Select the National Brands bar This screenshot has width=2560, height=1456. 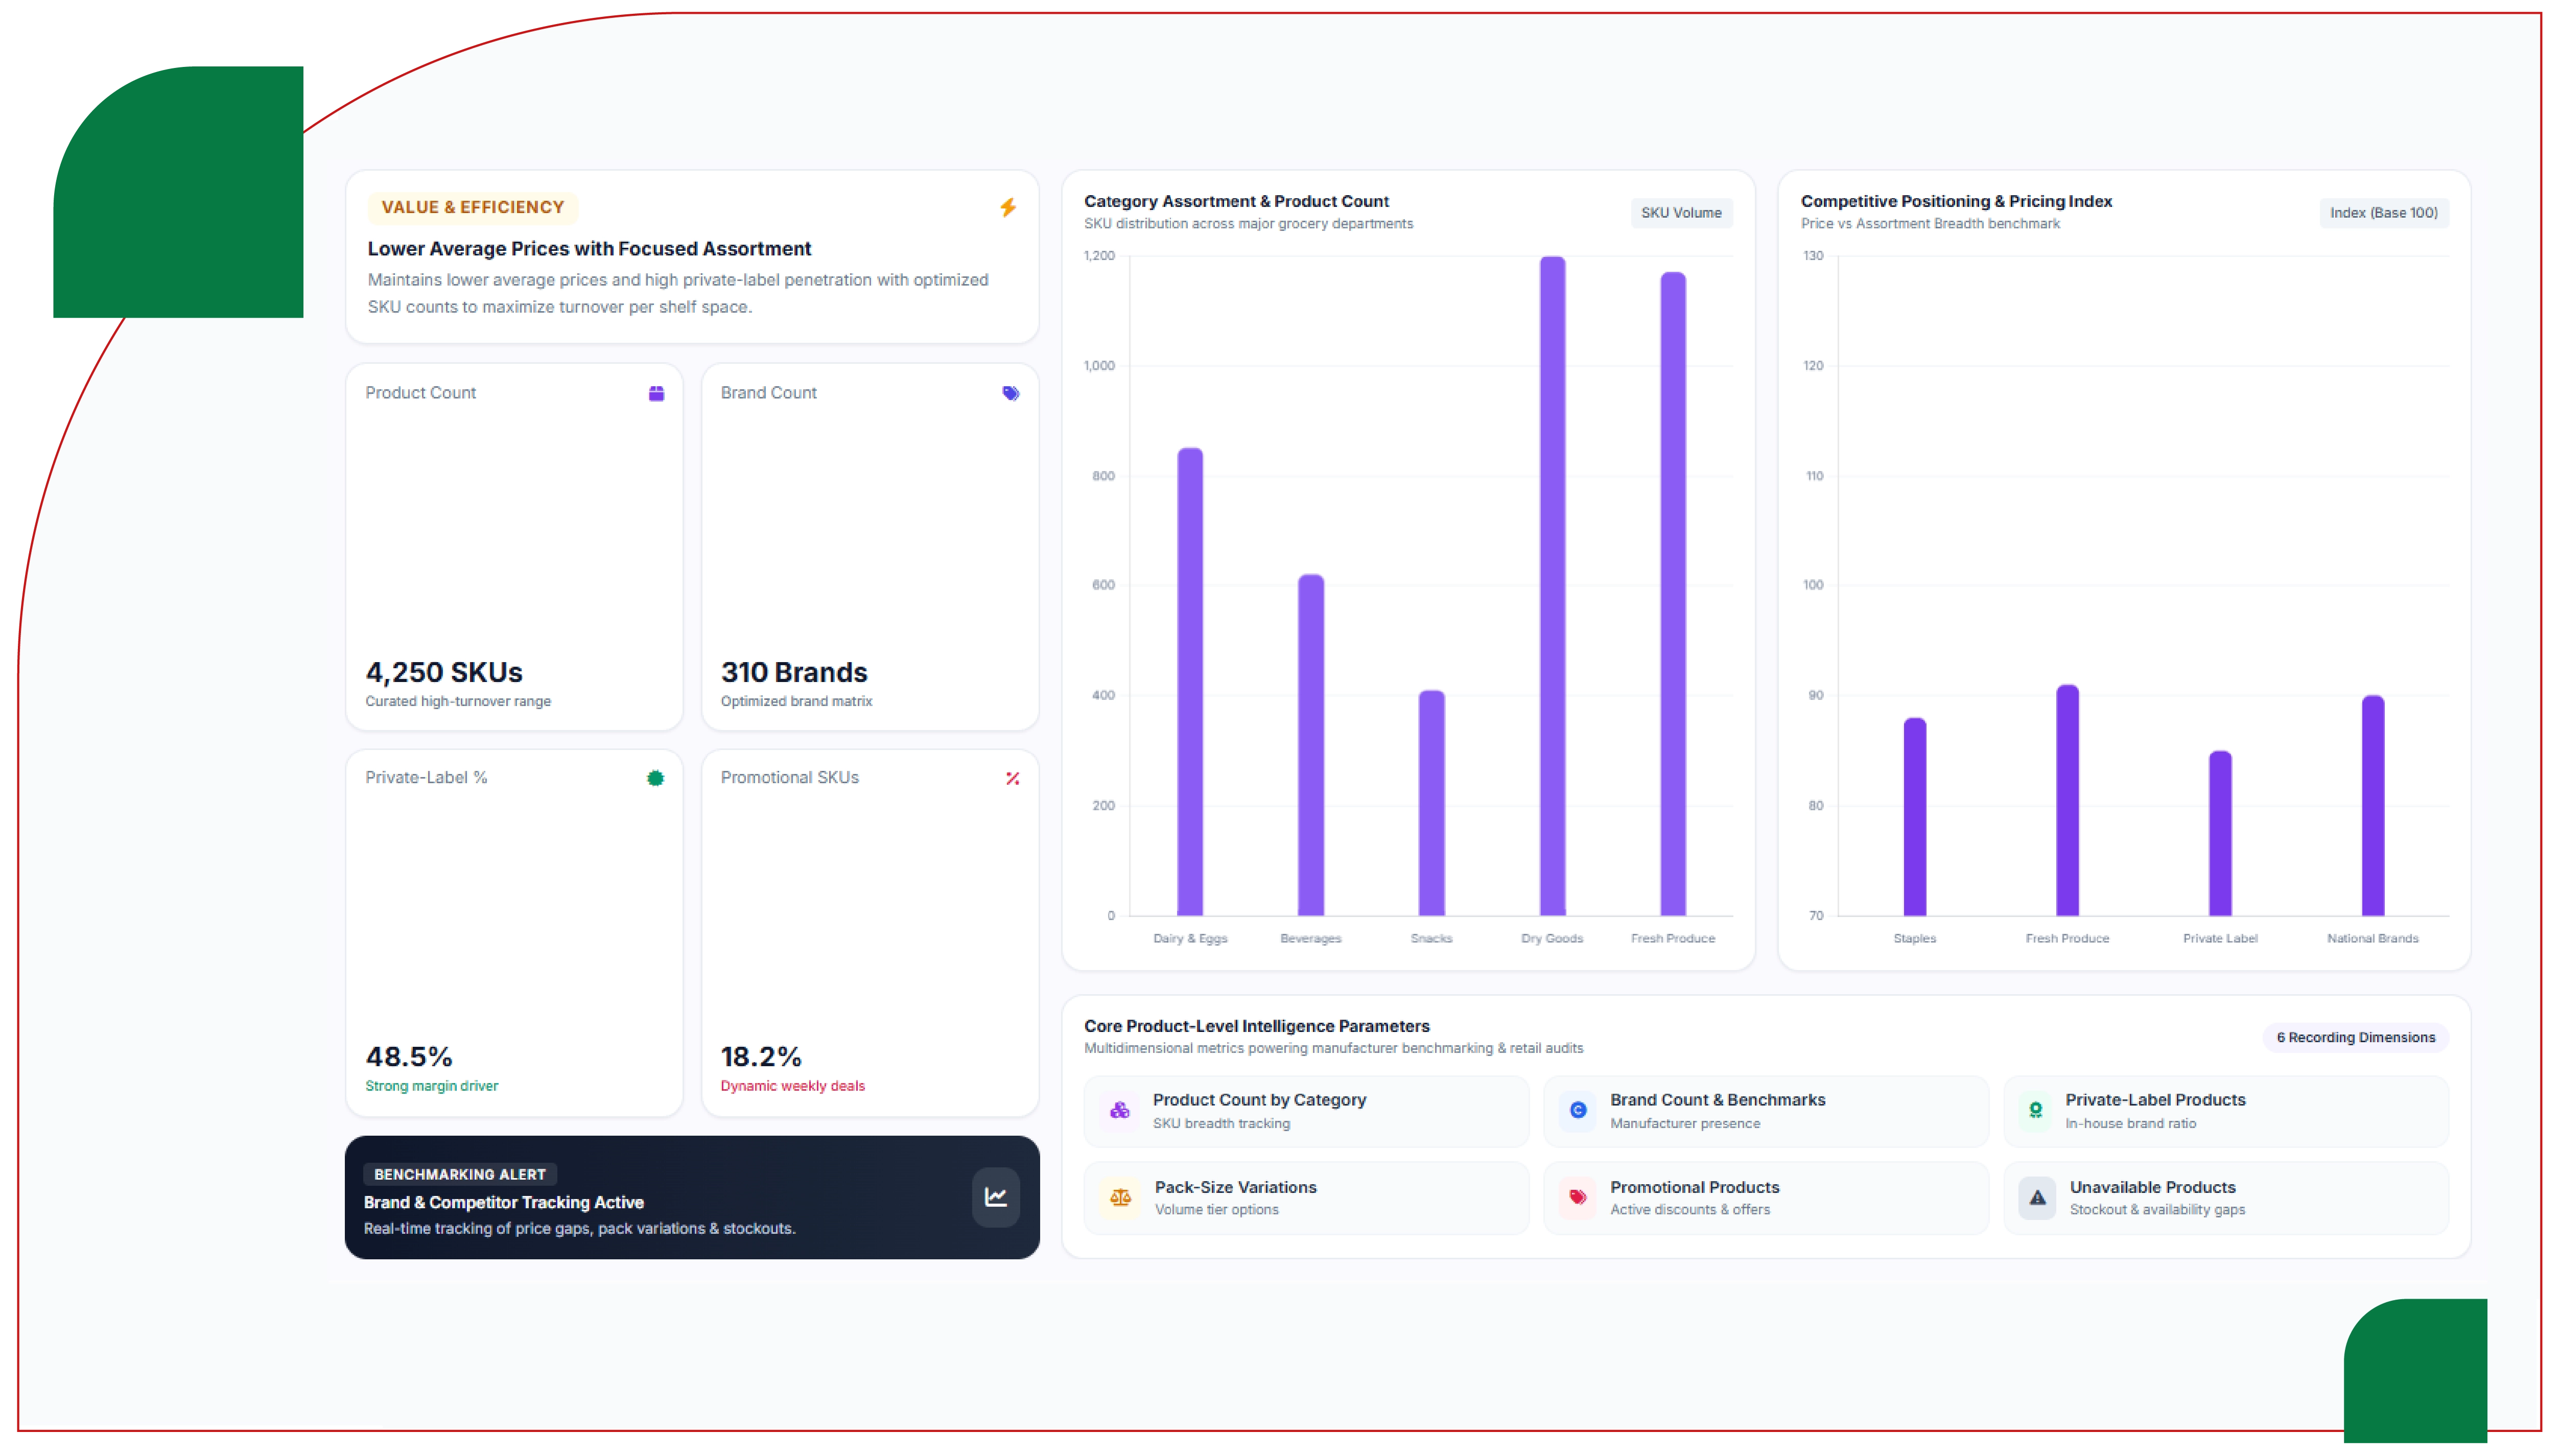[x=2373, y=805]
